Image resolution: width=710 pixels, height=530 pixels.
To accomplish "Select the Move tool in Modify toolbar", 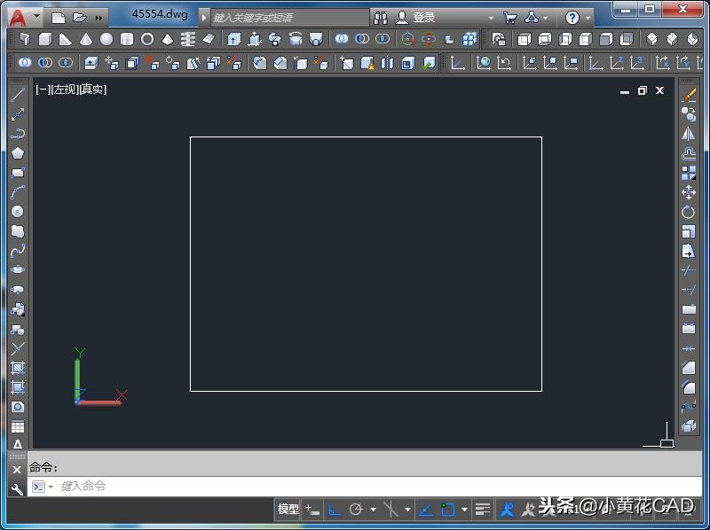I will 689,192.
